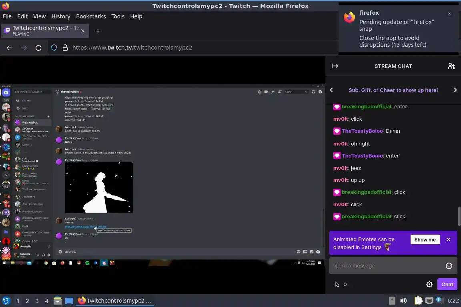
Task: Open the Edit menu
Action: [22, 16]
